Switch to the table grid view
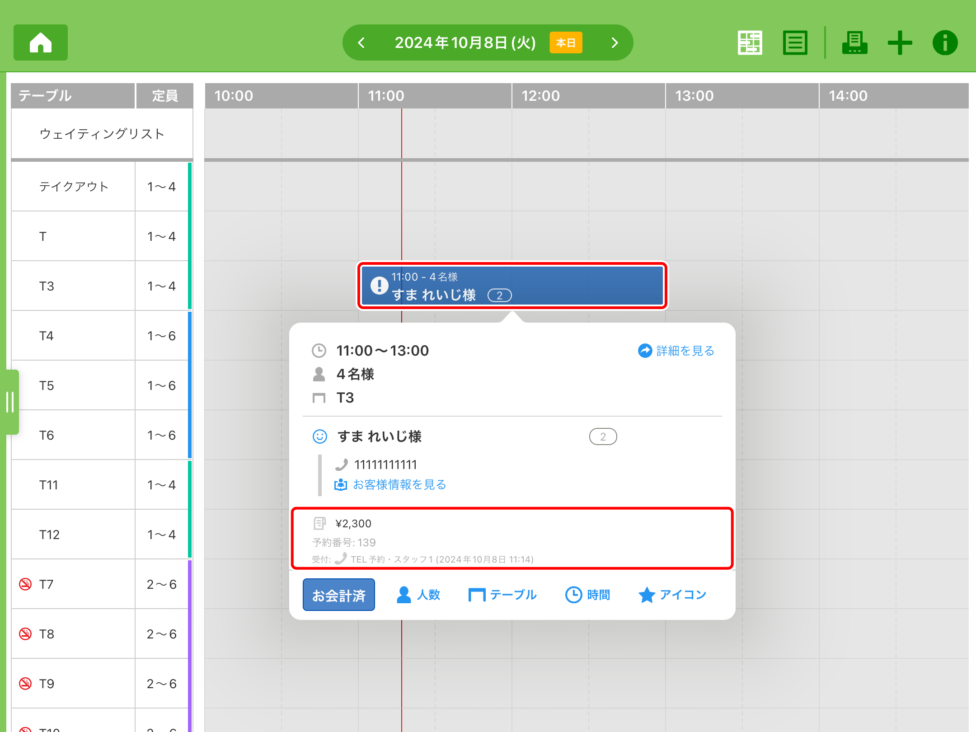This screenshot has height=732, width=976. click(750, 42)
